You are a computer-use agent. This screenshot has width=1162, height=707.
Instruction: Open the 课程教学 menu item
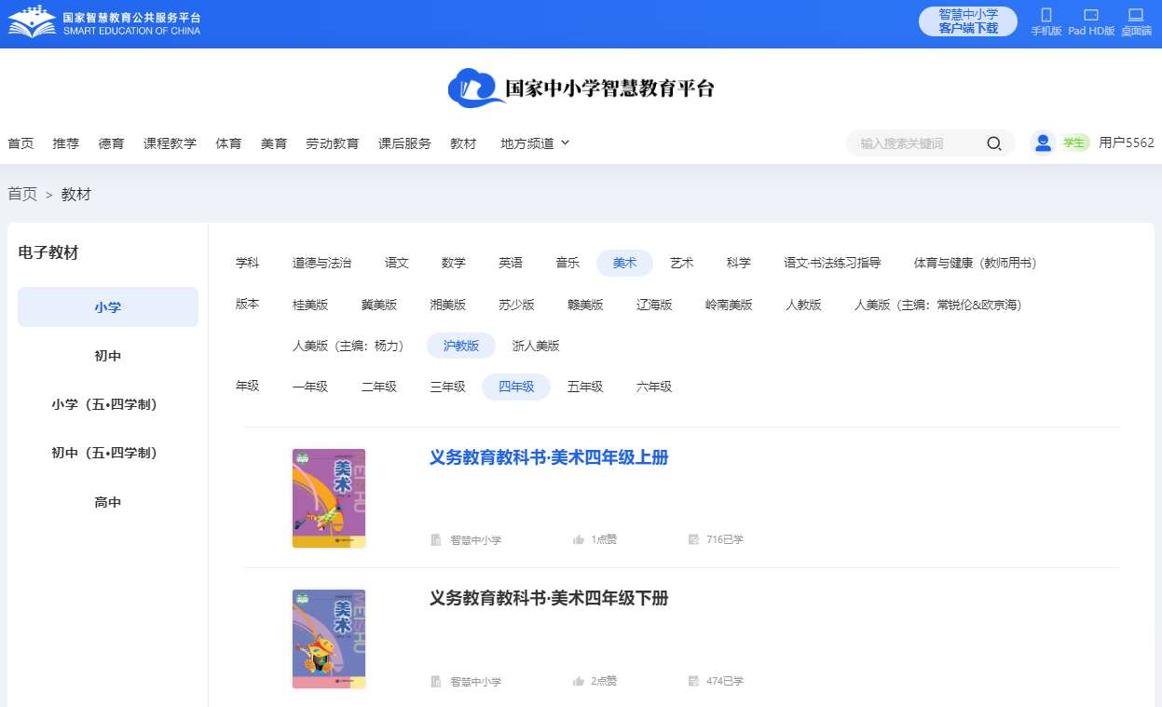point(170,143)
